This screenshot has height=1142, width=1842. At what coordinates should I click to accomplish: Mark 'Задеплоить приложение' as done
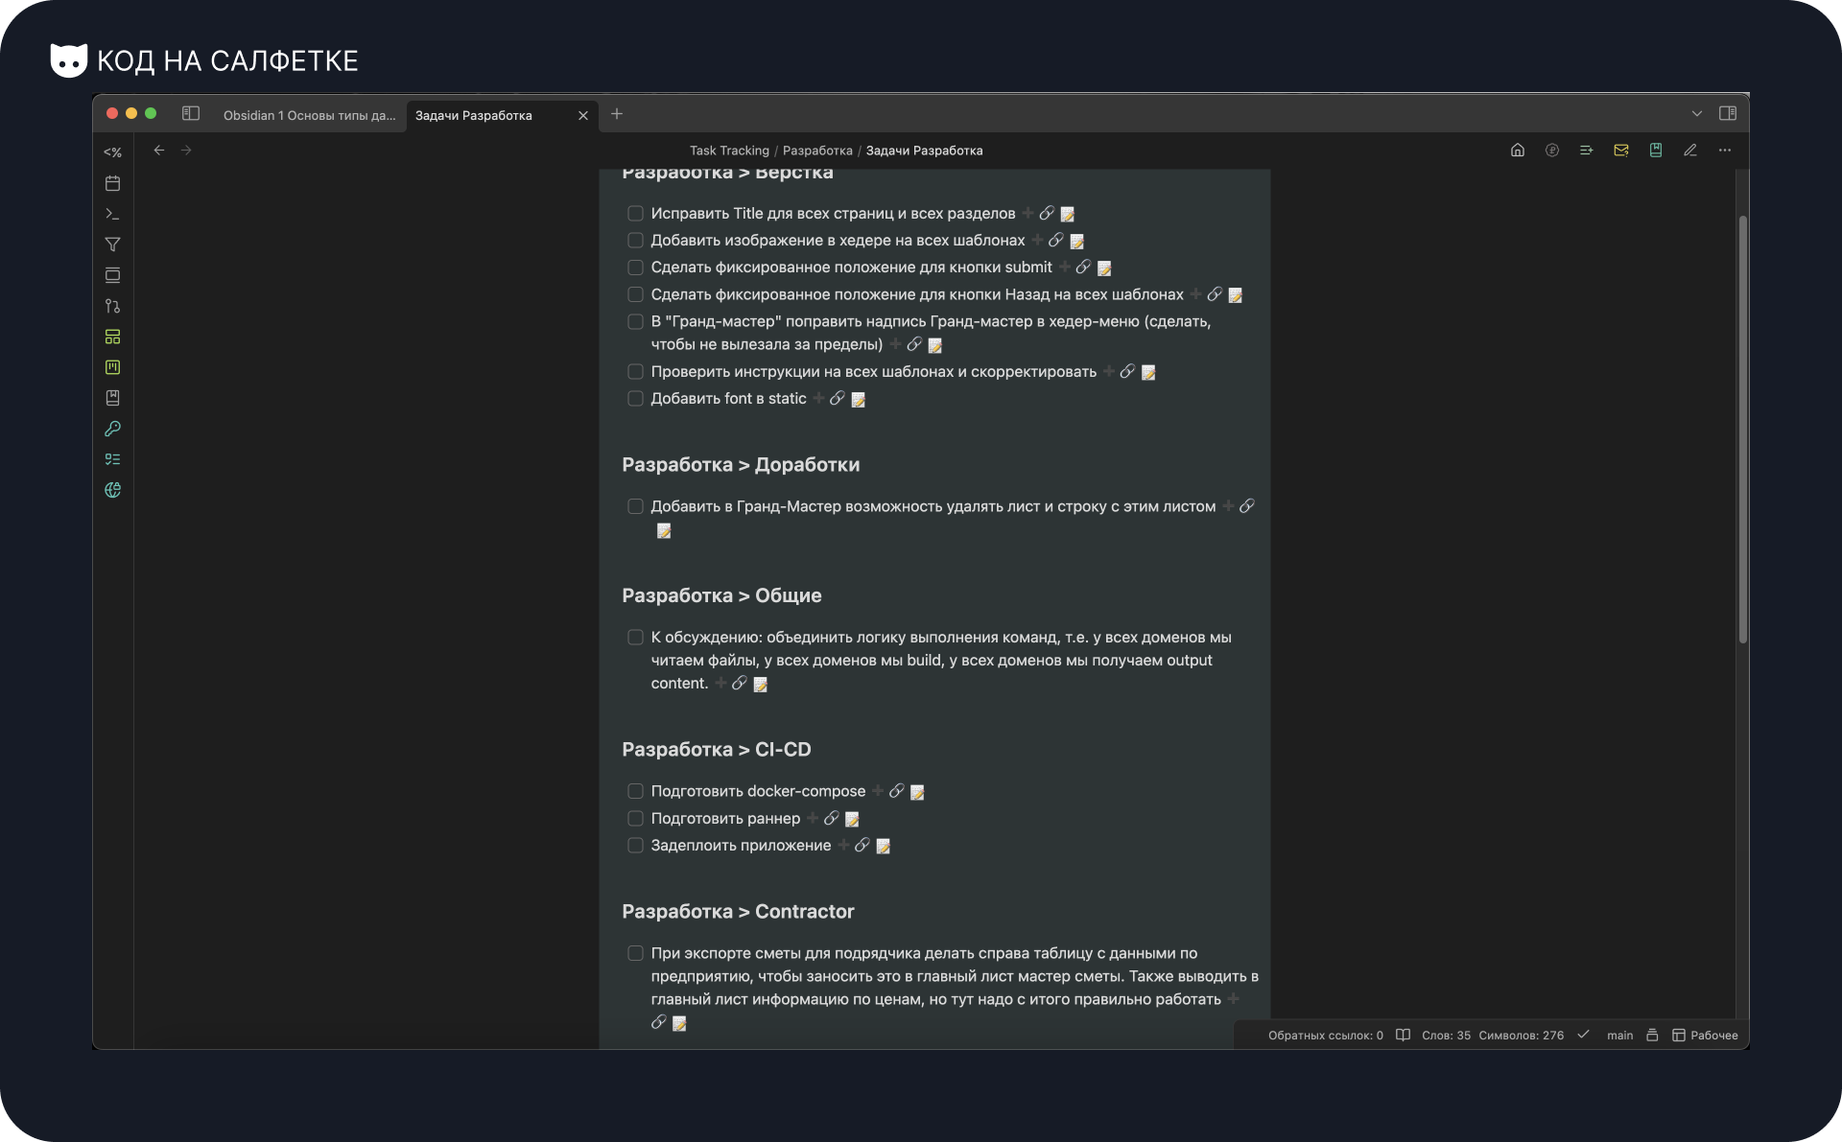(x=636, y=845)
